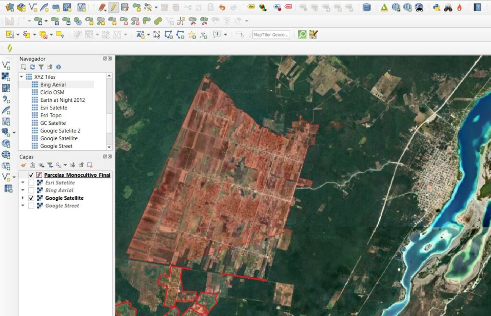
Task: Open the Python console
Action: point(436,7)
